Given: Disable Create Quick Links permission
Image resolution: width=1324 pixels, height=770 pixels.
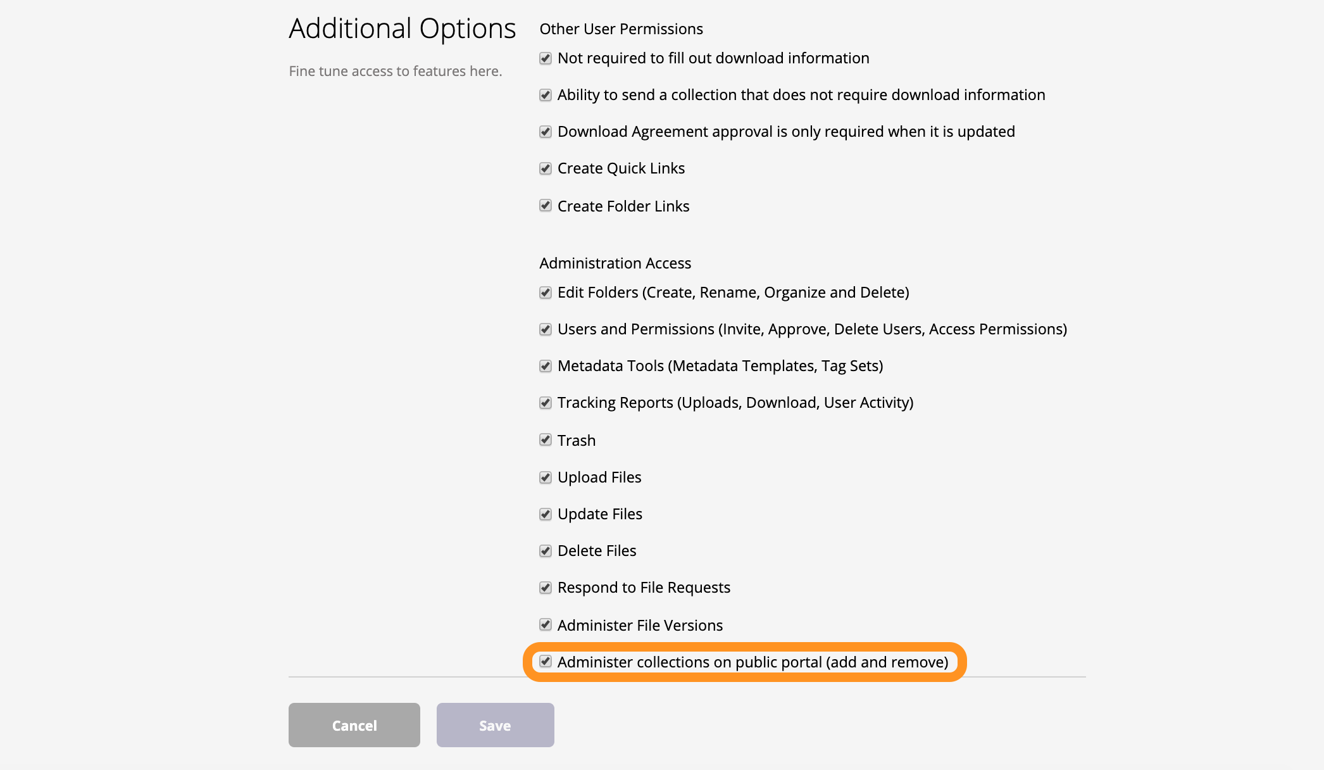Looking at the screenshot, I should coord(546,168).
